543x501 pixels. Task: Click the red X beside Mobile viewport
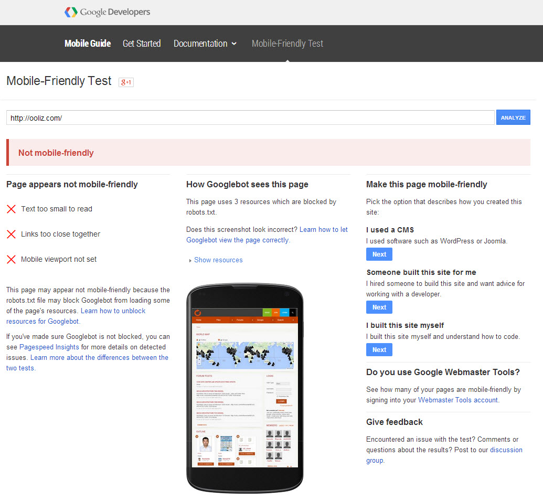pyautogui.click(x=11, y=260)
